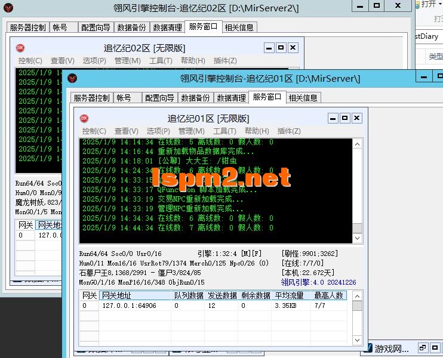Click the red DX icon of 追忆纪01区 window
Screen dimensions: 443x358
point(84,118)
